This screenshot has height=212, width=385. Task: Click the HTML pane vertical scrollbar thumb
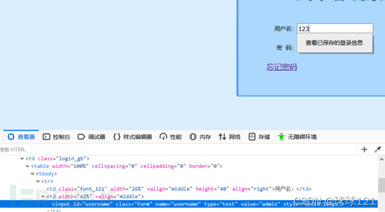381,185
